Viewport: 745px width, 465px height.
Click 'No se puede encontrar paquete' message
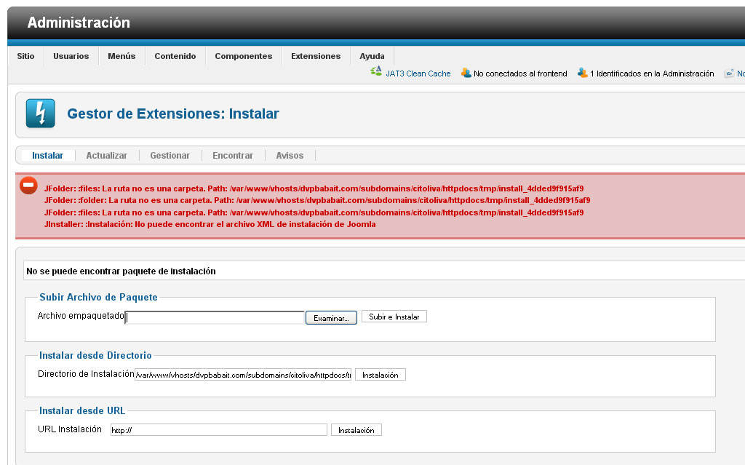point(121,271)
